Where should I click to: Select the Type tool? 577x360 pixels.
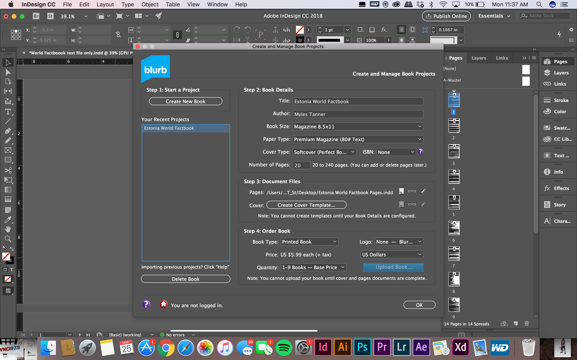coord(8,112)
